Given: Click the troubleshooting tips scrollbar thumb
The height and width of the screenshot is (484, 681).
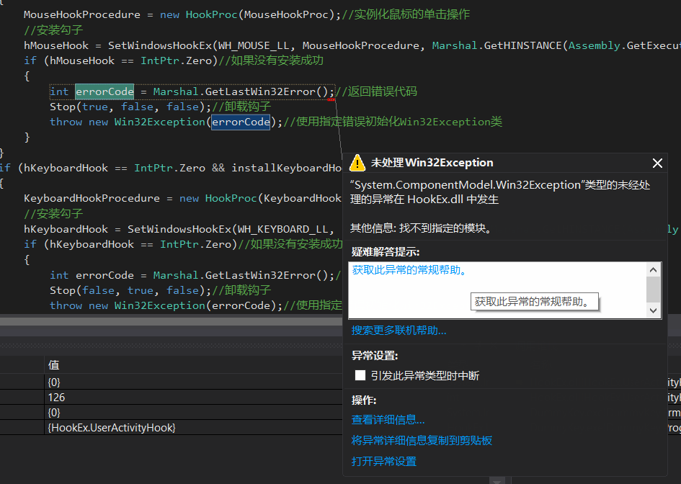Looking at the screenshot, I should (x=653, y=289).
